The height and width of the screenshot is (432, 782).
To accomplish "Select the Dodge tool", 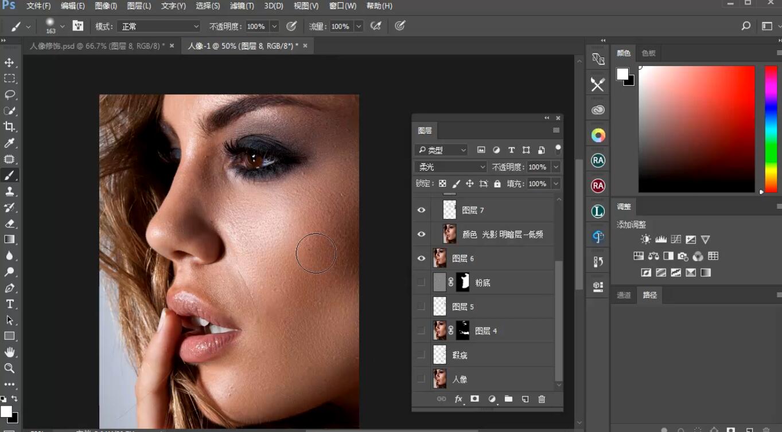I will pyautogui.click(x=10, y=272).
